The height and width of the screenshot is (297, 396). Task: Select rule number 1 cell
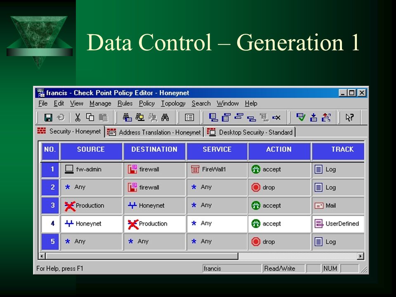(50, 169)
